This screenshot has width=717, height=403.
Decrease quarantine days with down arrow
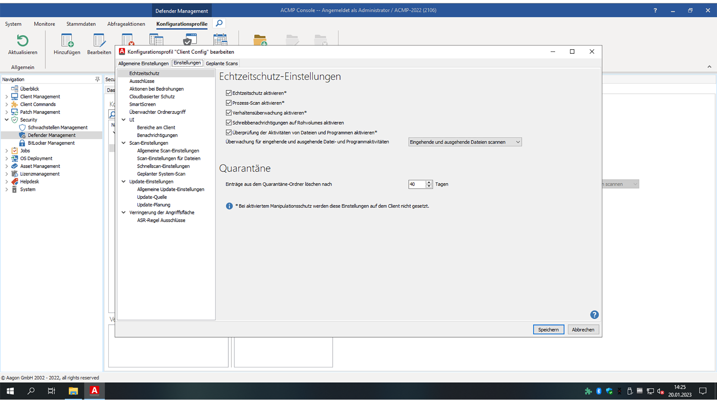click(429, 186)
